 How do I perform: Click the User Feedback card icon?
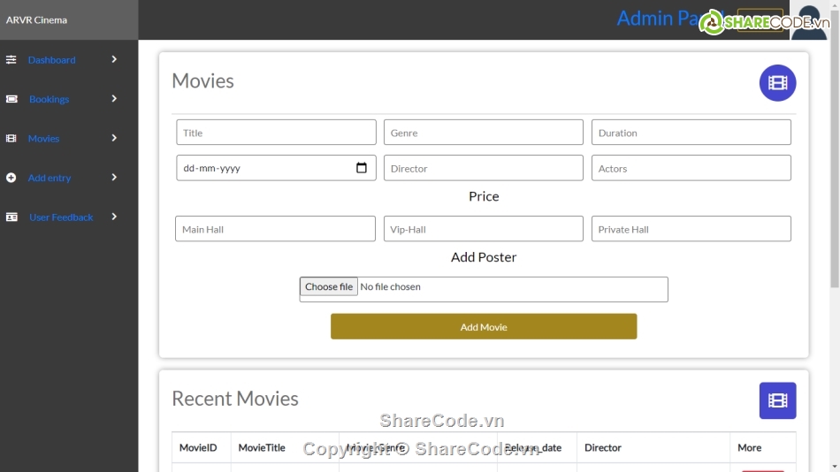click(x=11, y=217)
